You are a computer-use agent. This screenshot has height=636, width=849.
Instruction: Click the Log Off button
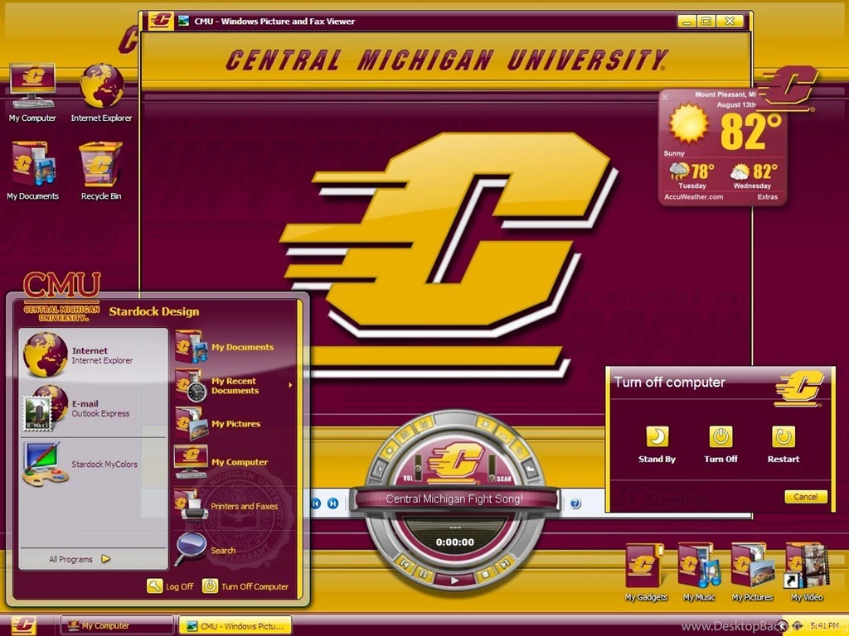click(x=170, y=586)
